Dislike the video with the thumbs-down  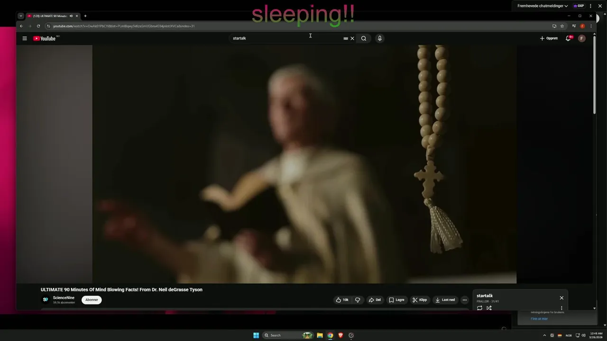358,300
